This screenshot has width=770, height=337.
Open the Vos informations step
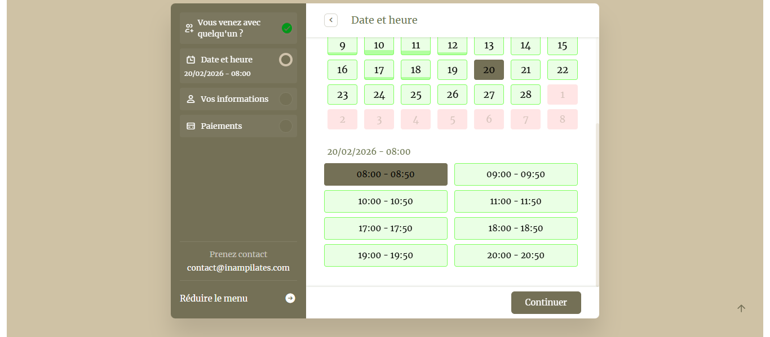click(x=238, y=99)
